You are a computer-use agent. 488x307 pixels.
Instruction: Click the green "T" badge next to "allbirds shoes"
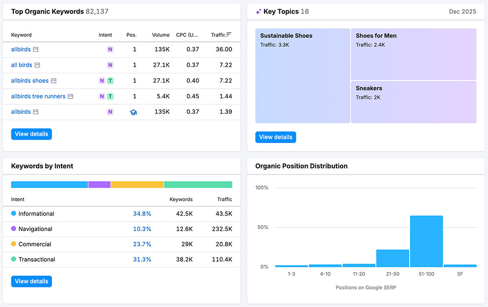click(x=110, y=81)
